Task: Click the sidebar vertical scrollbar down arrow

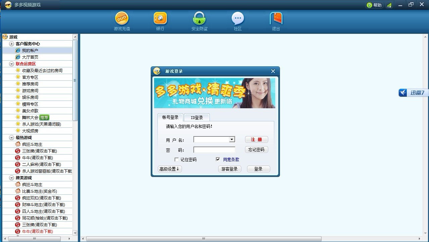Action: (75, 233)
